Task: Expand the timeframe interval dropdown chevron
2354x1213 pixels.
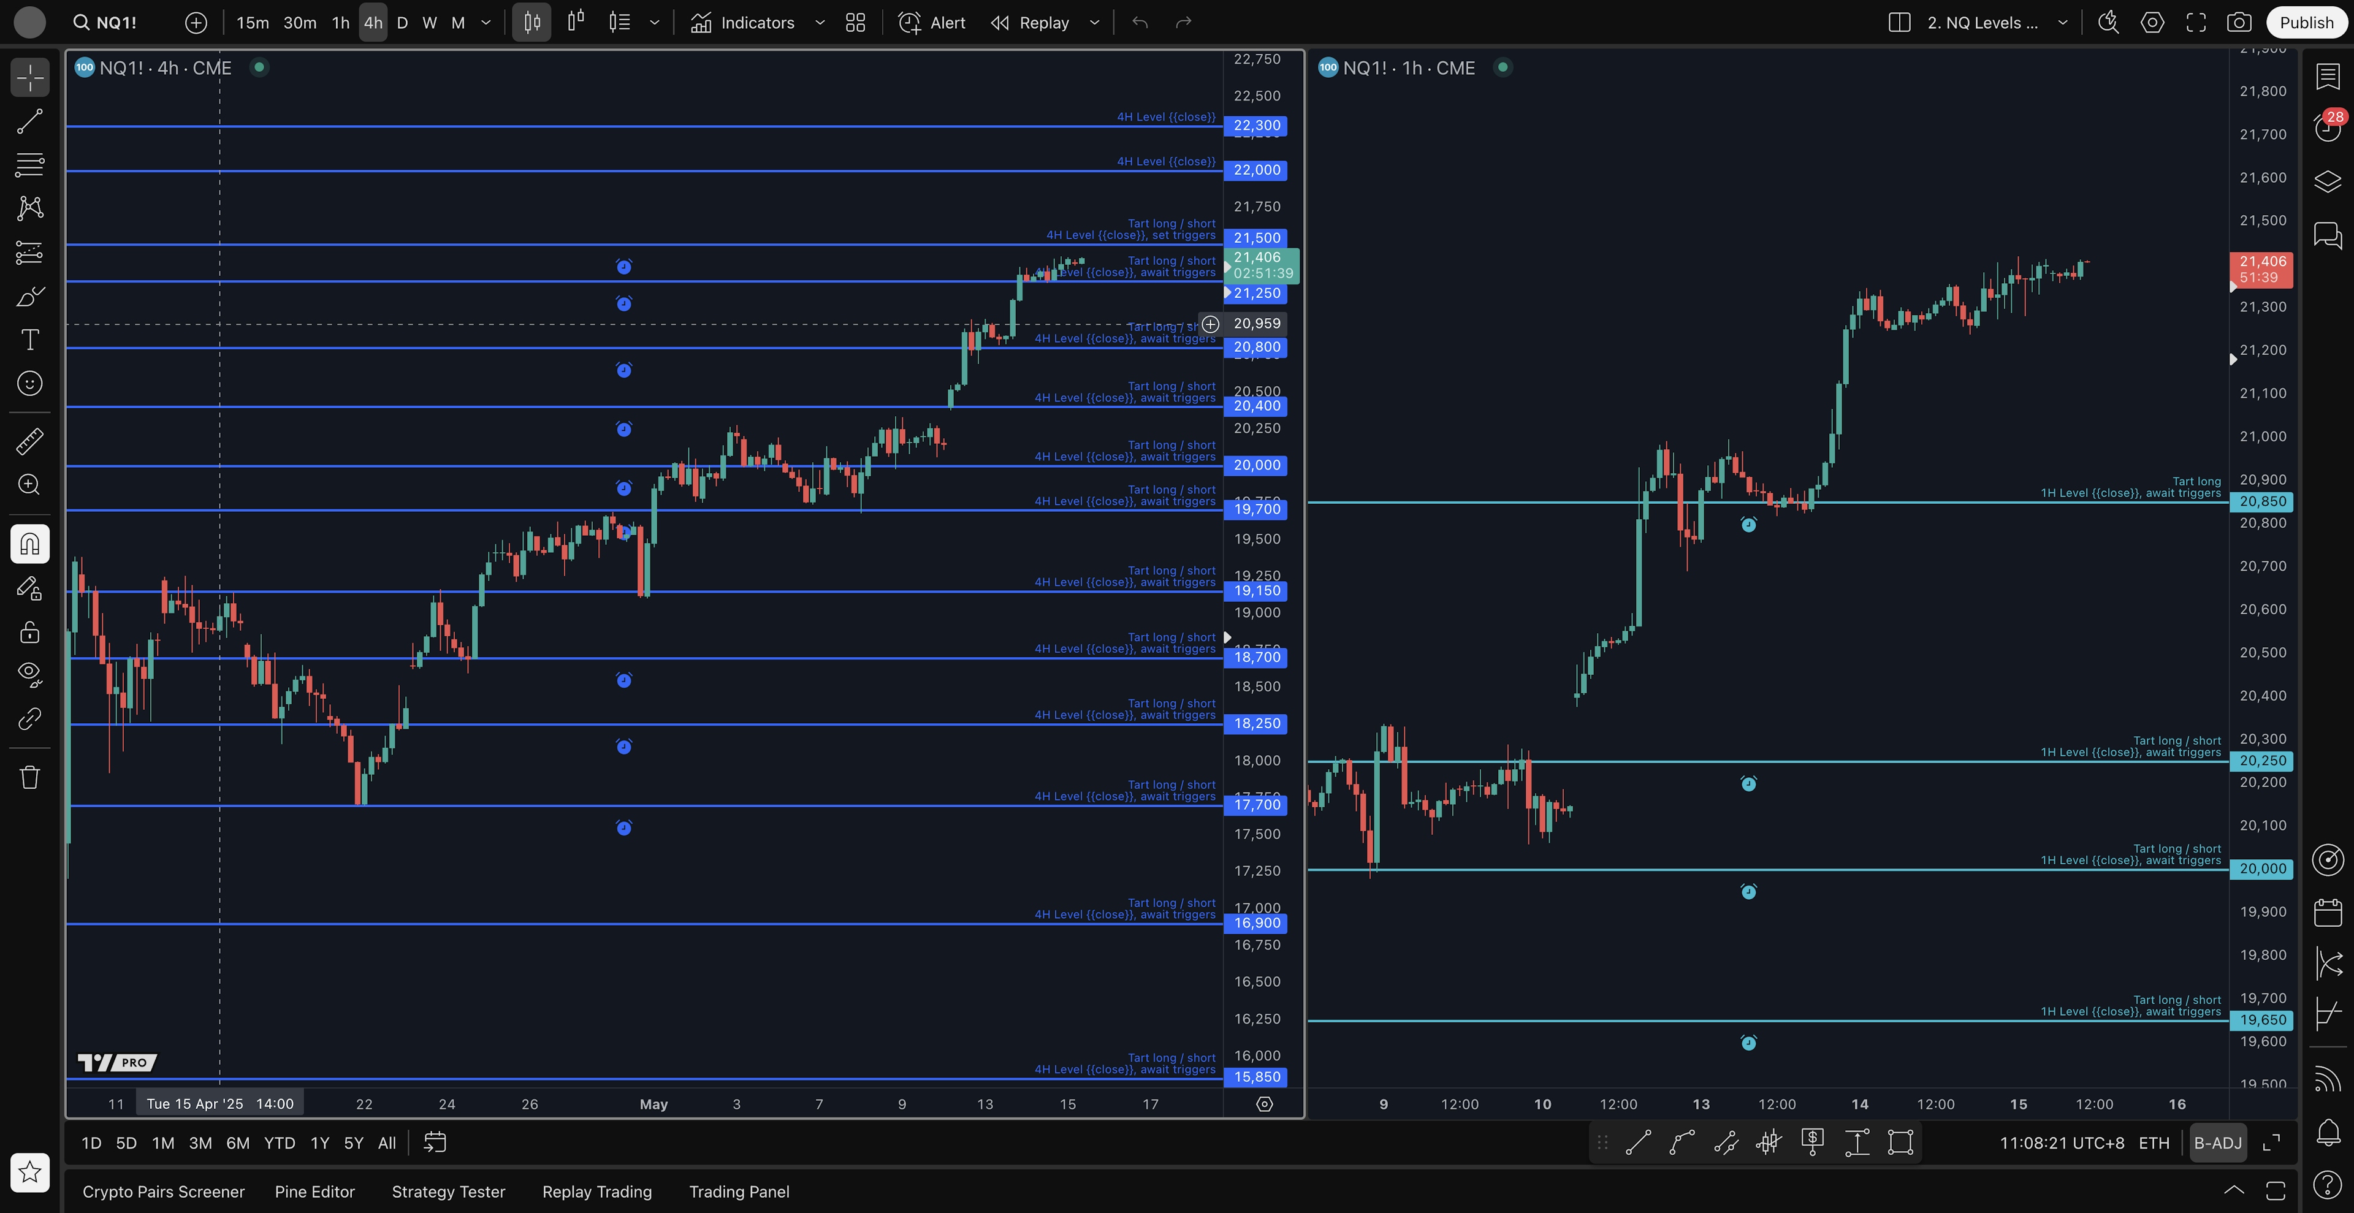Action: click(486, 23)
